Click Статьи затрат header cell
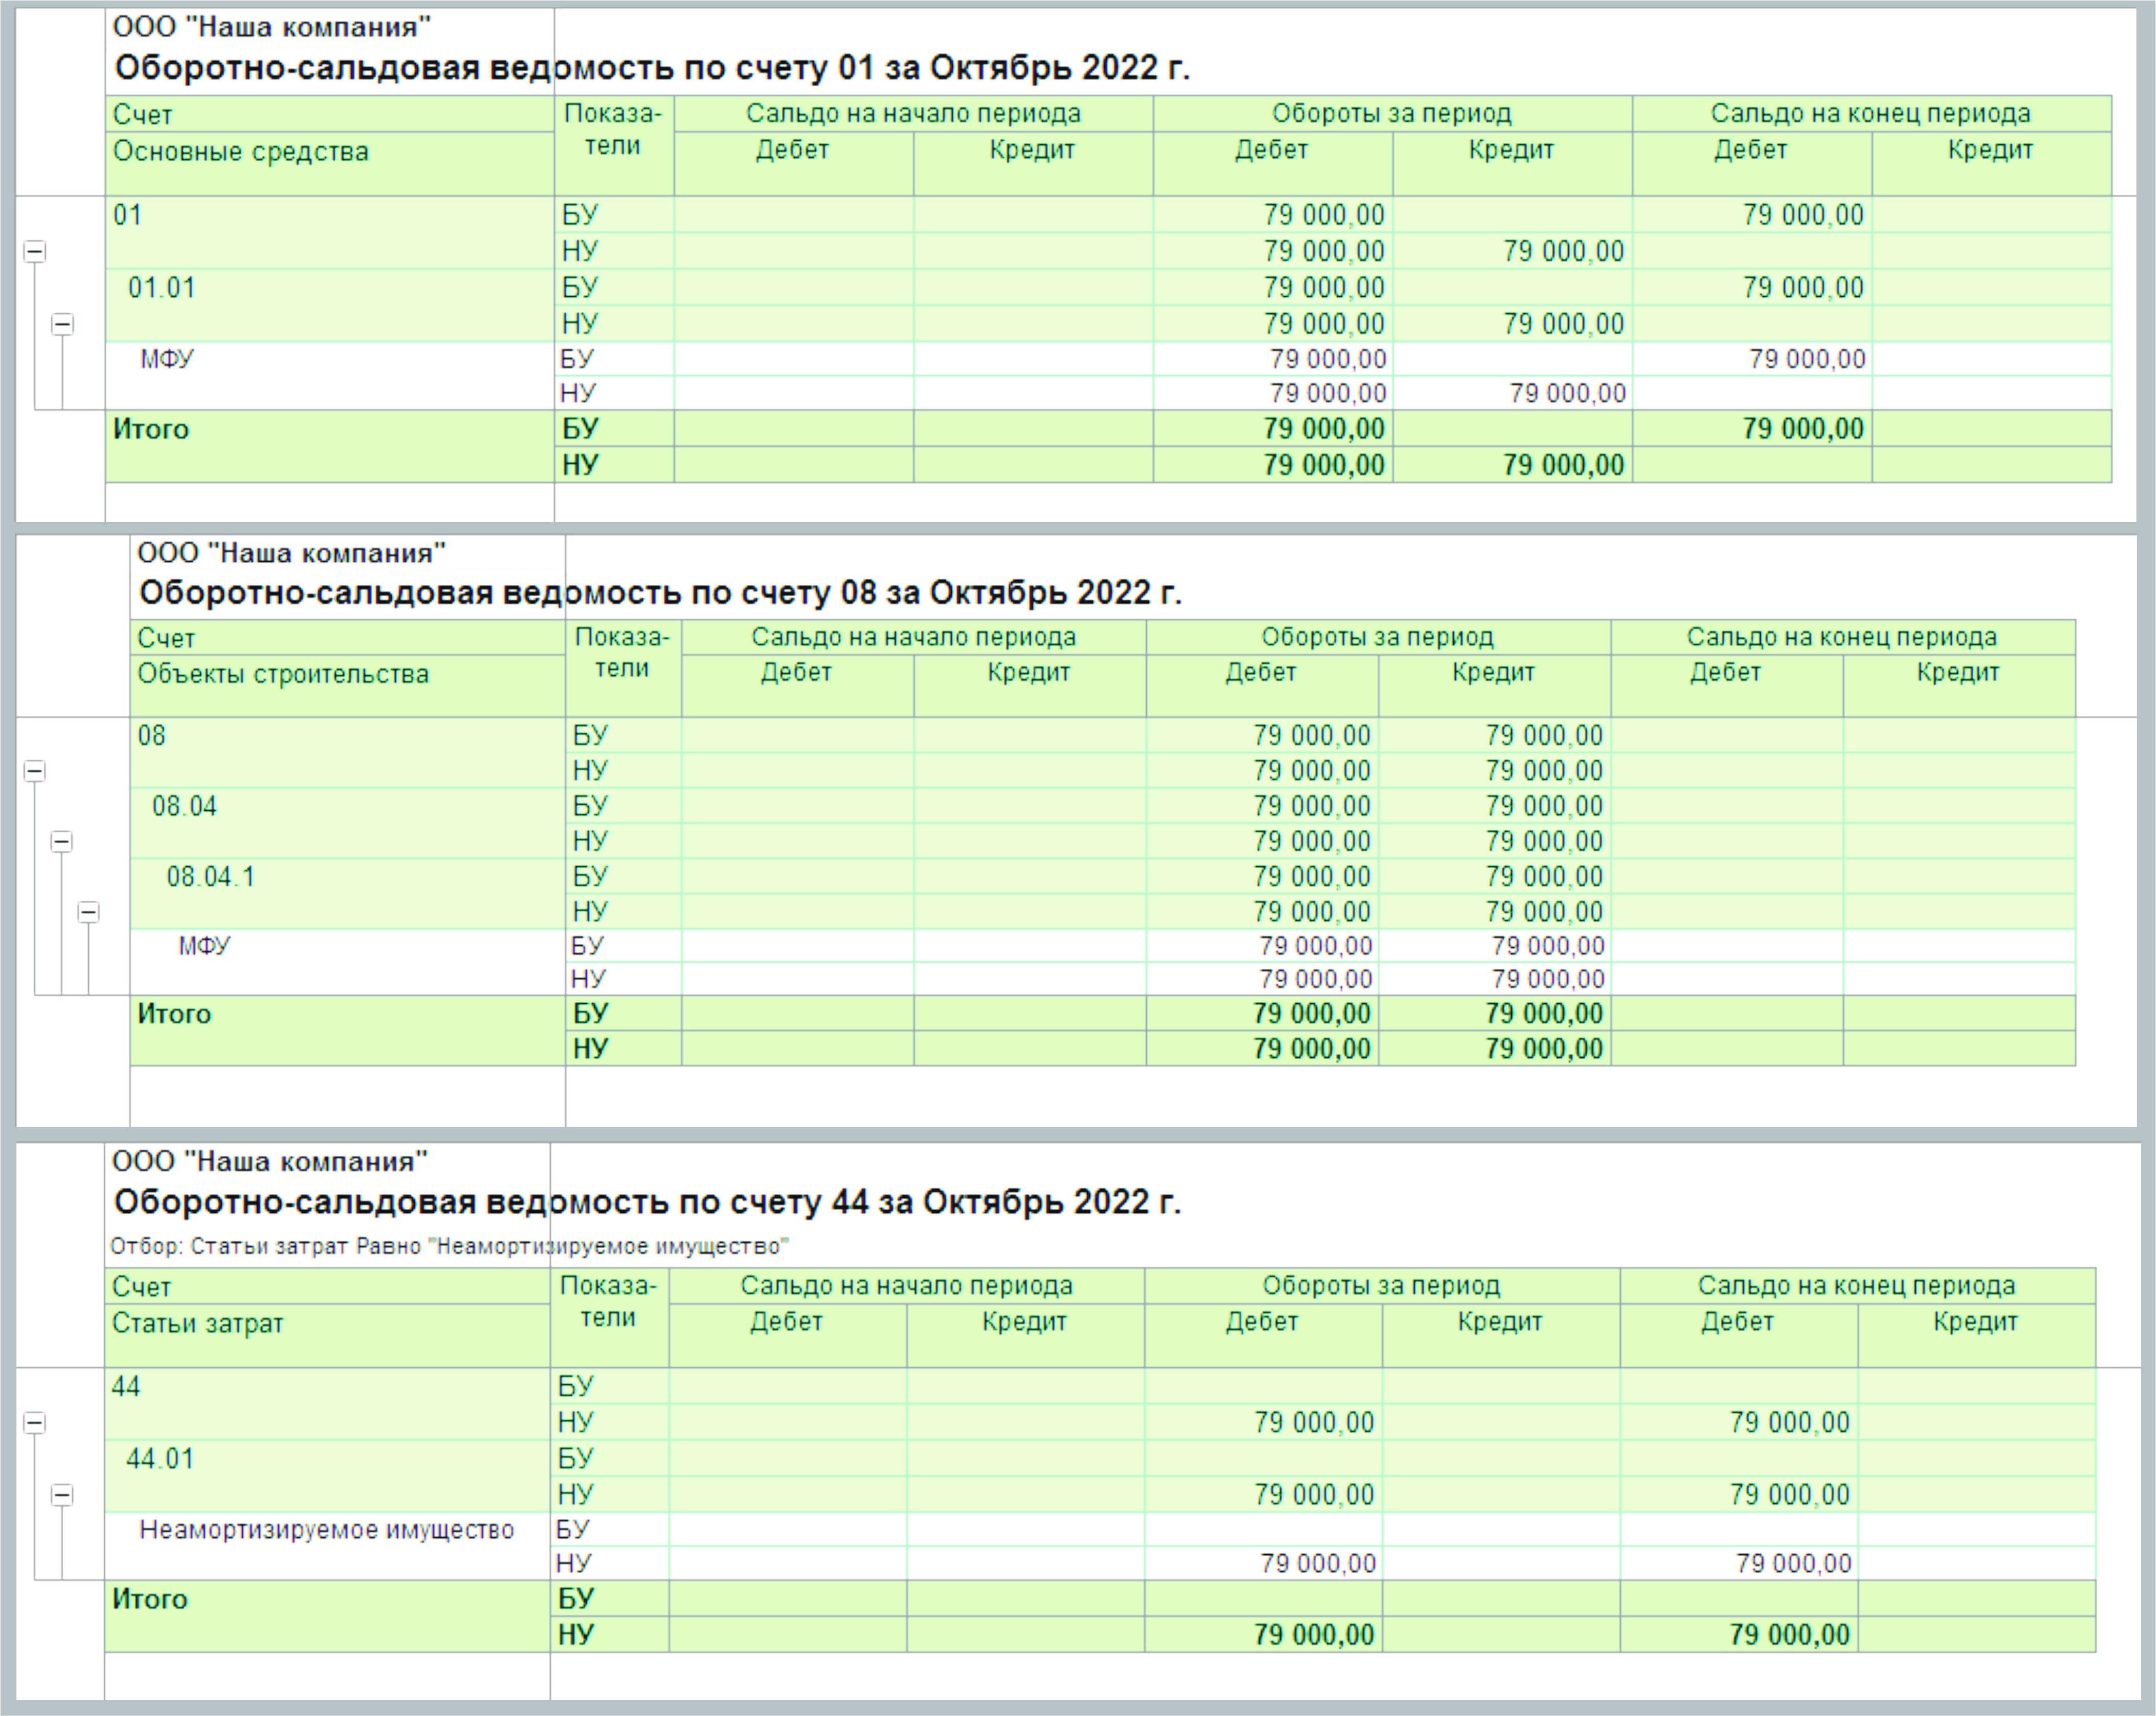Screen dimensions: 2156x1716 point(328,1336)
